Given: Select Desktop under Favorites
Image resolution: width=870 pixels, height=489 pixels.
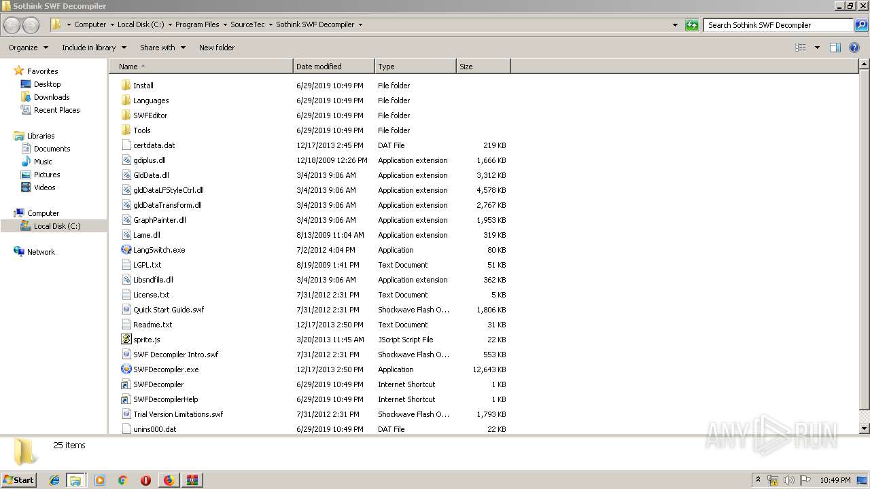Looking at the screenshot, I should click(47, 84).
